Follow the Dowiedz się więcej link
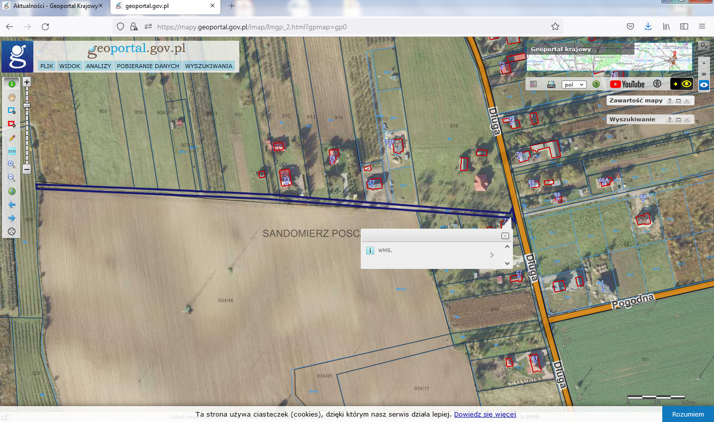The image size is (714, 422). [485, 414]
